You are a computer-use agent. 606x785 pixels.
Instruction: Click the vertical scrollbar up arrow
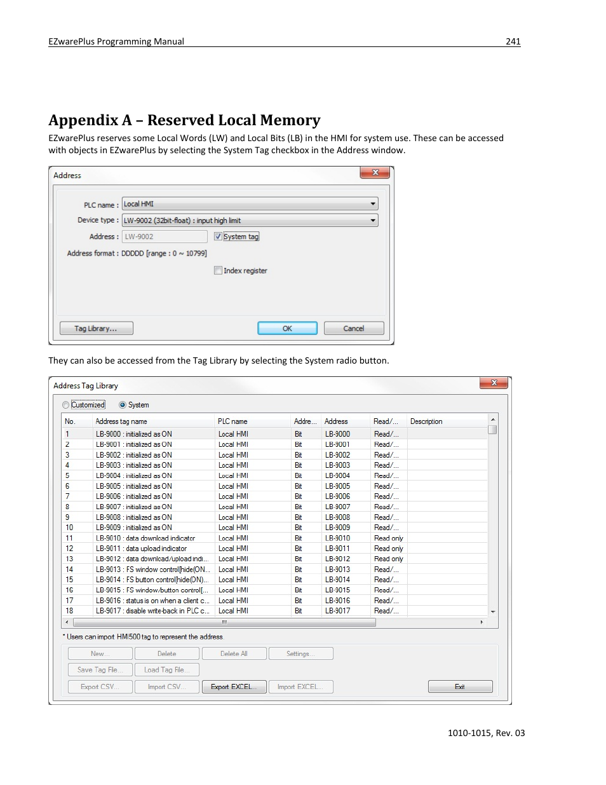(492, 420)
